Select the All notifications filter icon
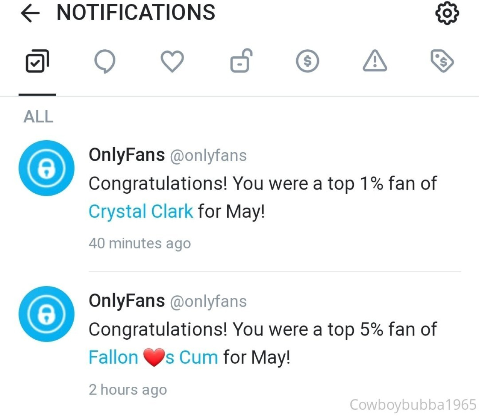This screenshot has width=479, height=416. tap(37, 61)
